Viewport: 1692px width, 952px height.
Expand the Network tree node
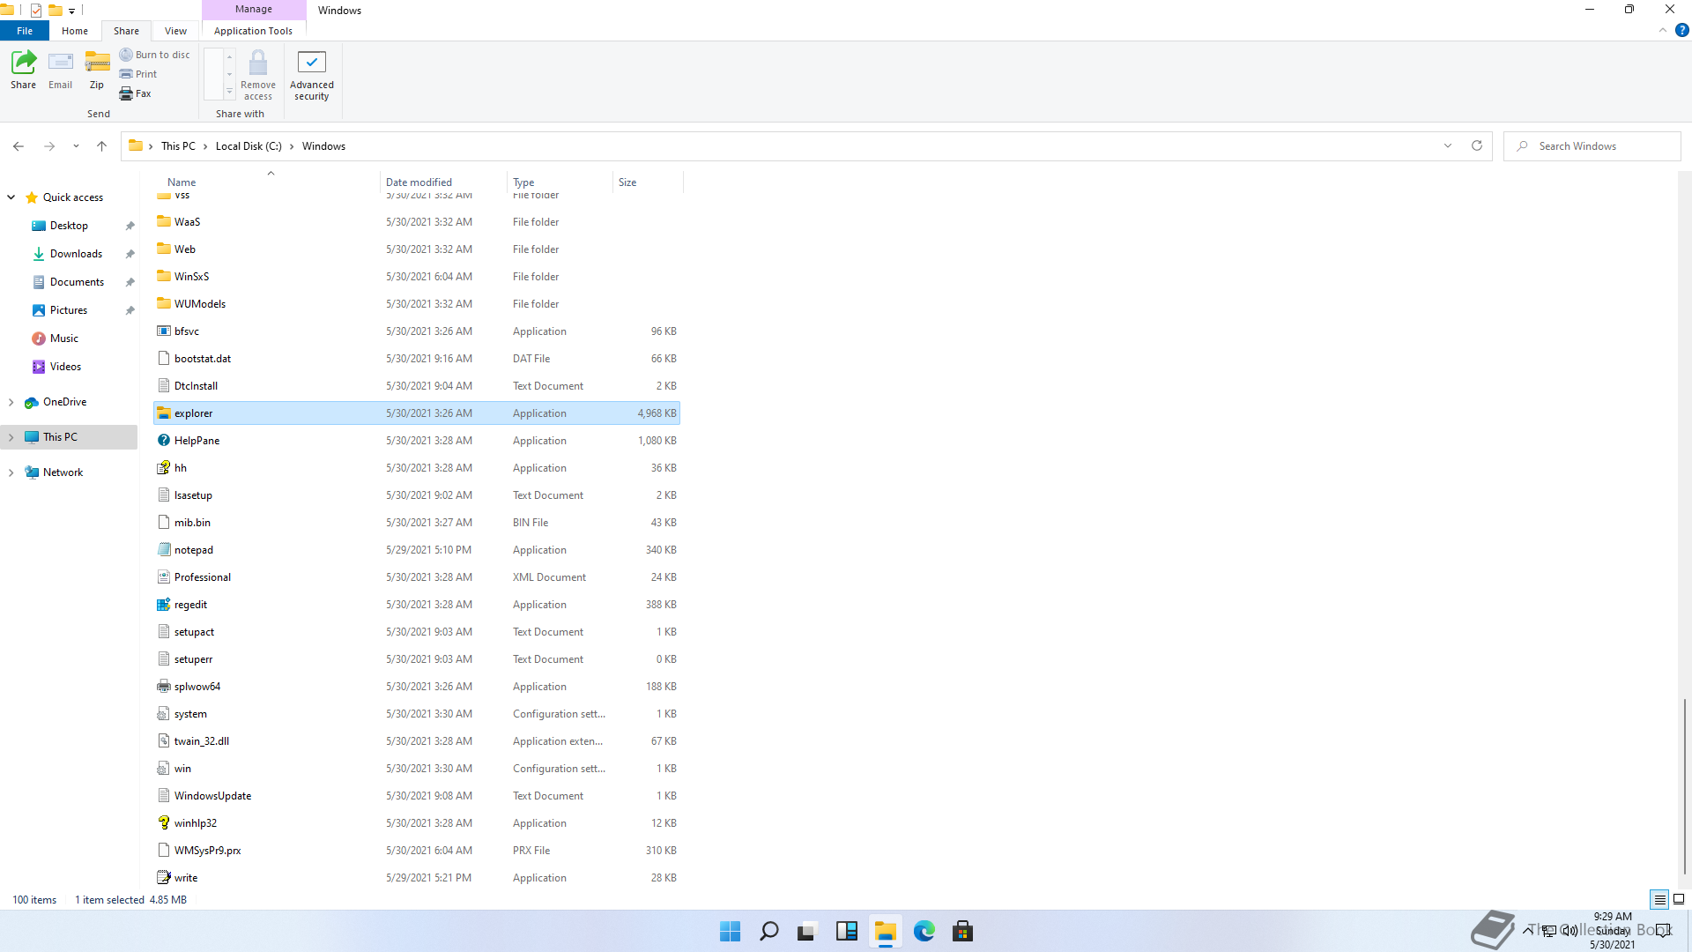(11, 472)
